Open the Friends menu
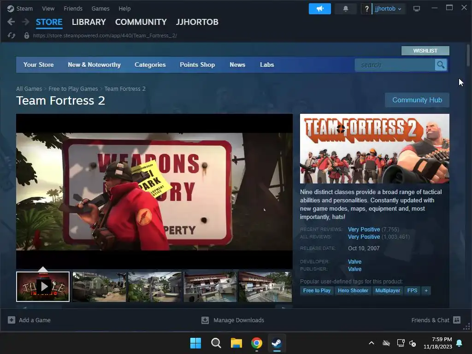 [x=73, y=9]
